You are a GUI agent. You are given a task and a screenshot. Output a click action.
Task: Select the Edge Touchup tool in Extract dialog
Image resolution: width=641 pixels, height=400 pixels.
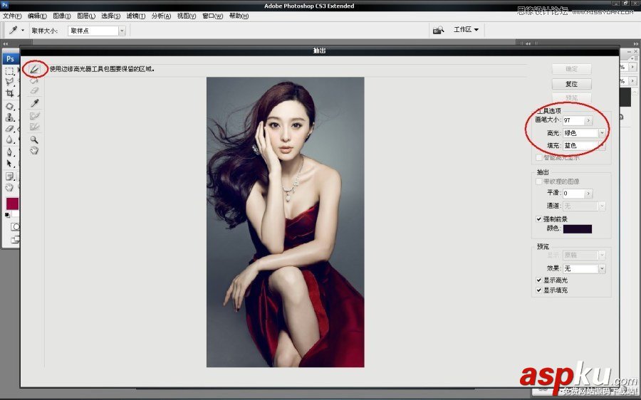pyautogui.click(x=34, y=127)
